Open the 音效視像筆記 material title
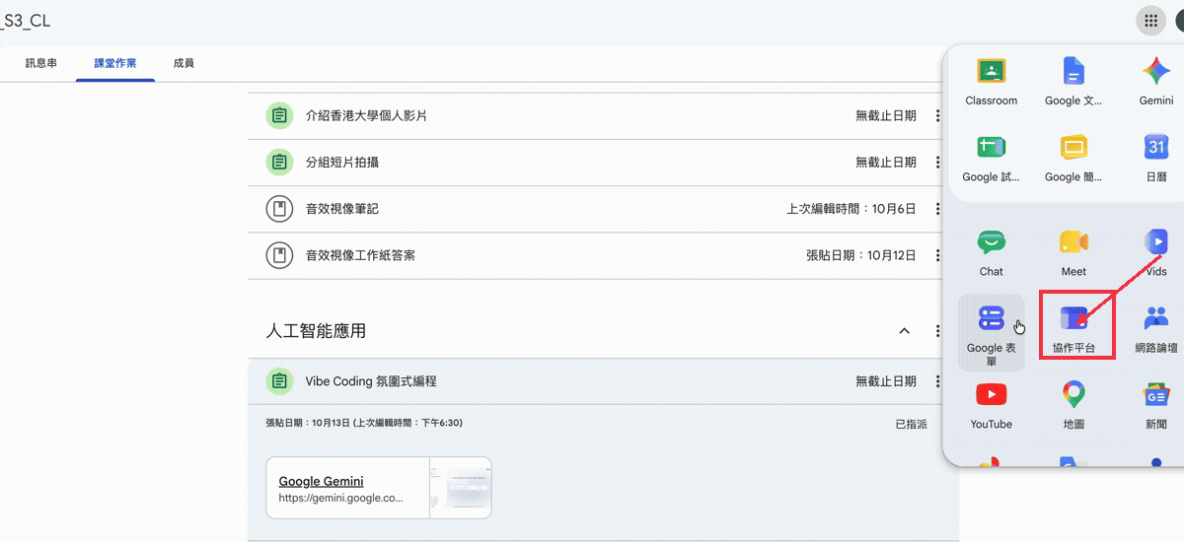This screenshot has width=1184, height=542. [342, 209]
